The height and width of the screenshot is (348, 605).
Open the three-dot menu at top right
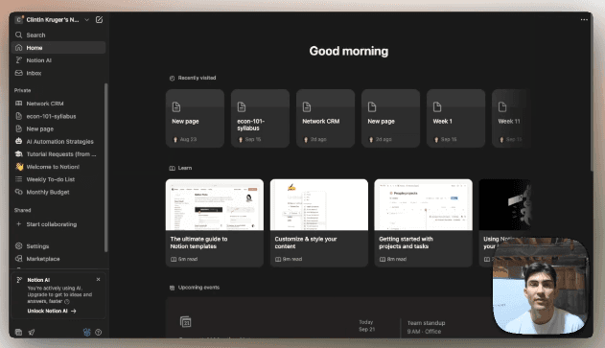pyautogui.click(x=584, y=20)
